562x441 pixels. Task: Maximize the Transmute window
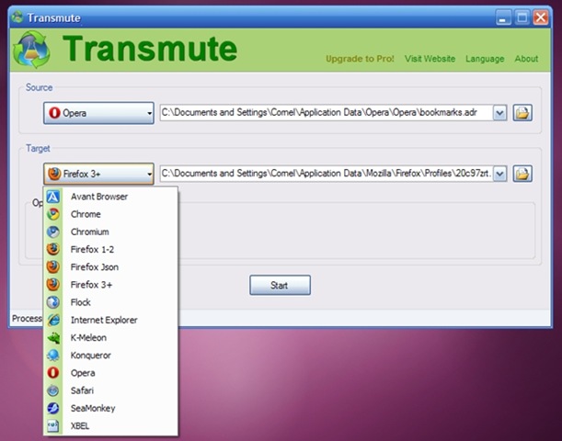[522, 17]
